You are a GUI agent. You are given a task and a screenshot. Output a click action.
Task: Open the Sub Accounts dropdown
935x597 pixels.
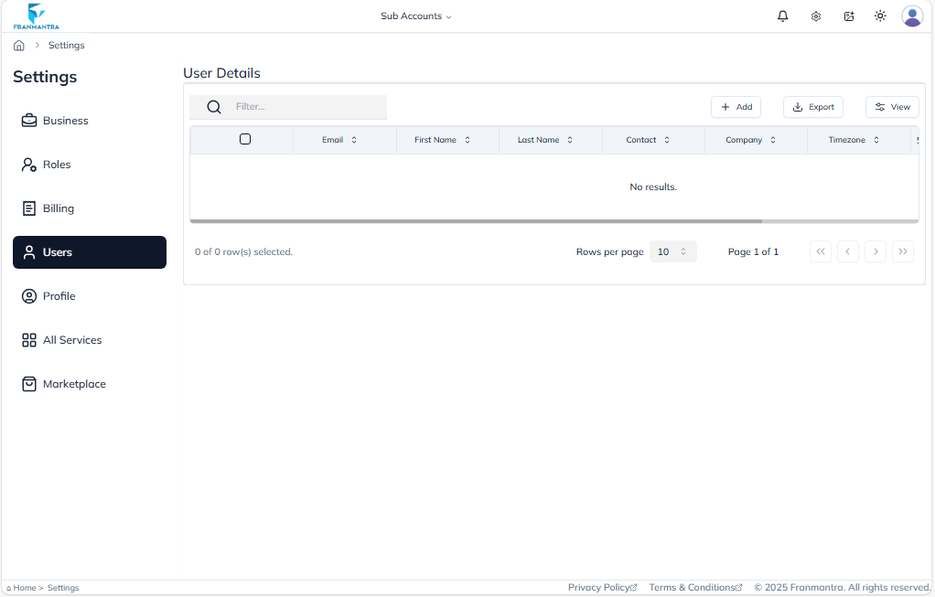(x=416, y=16)
